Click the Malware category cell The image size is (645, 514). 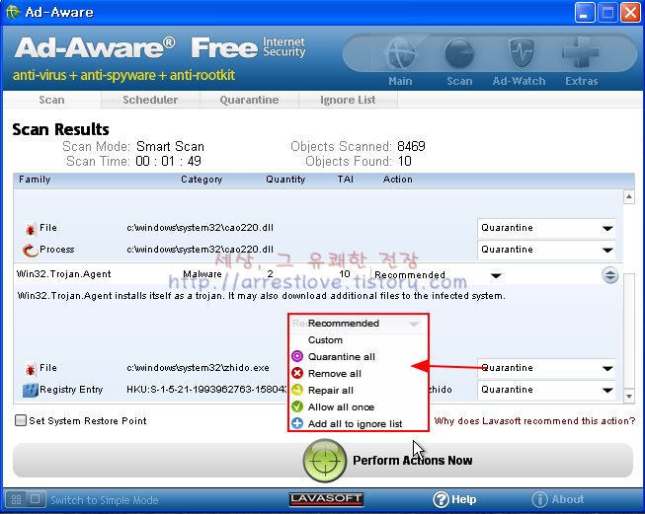[202, 274]
